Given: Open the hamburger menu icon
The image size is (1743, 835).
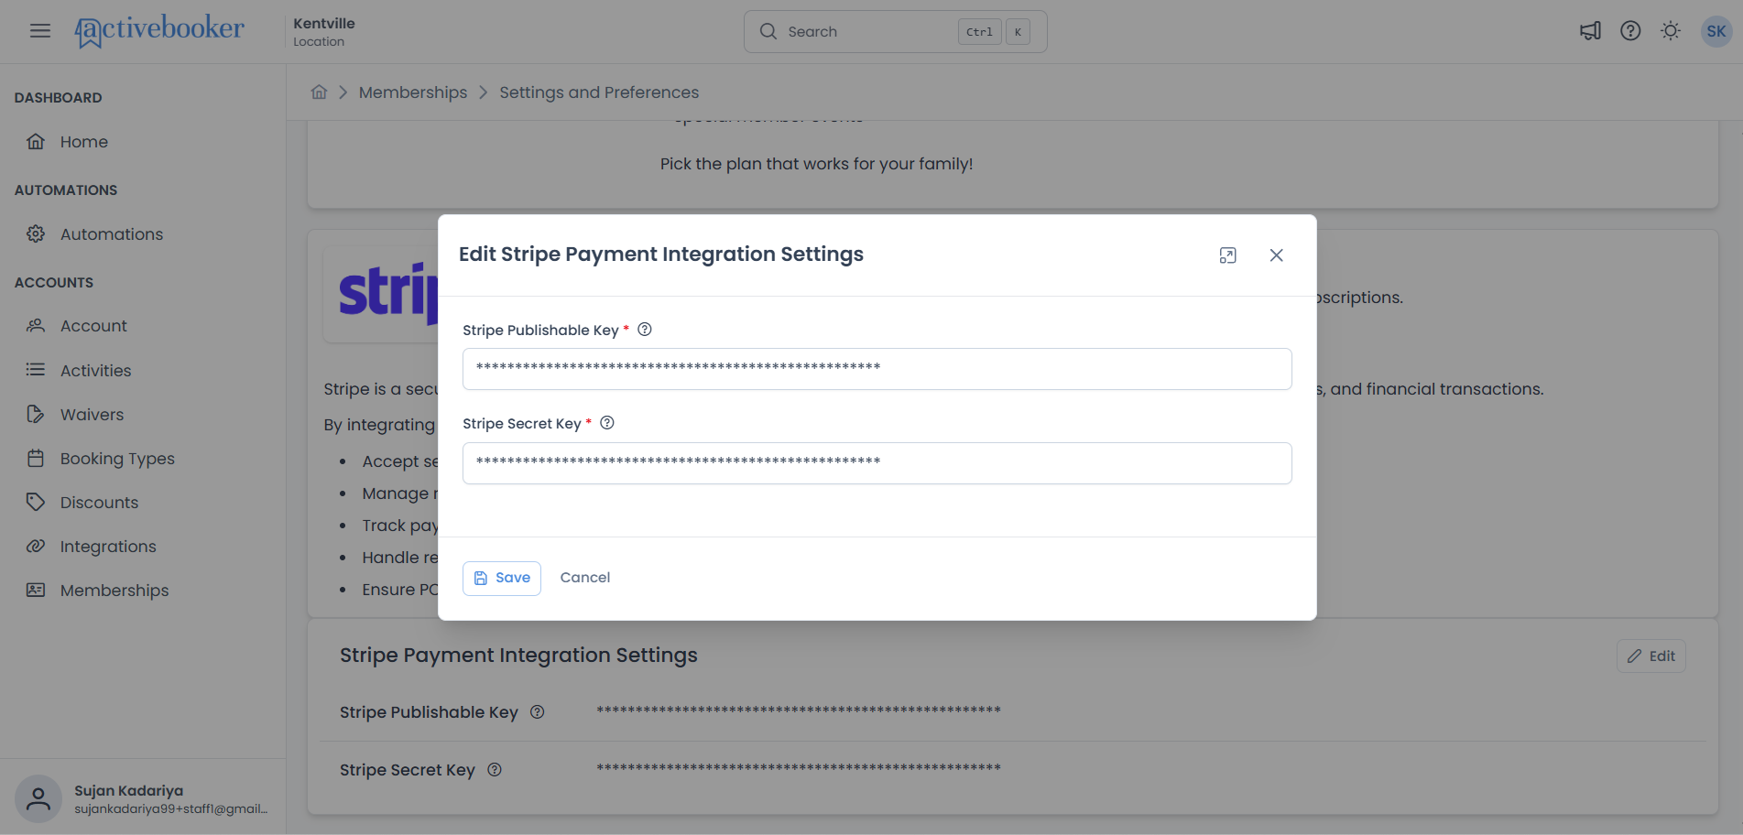Looking at the screenshot, I should 40,31.
